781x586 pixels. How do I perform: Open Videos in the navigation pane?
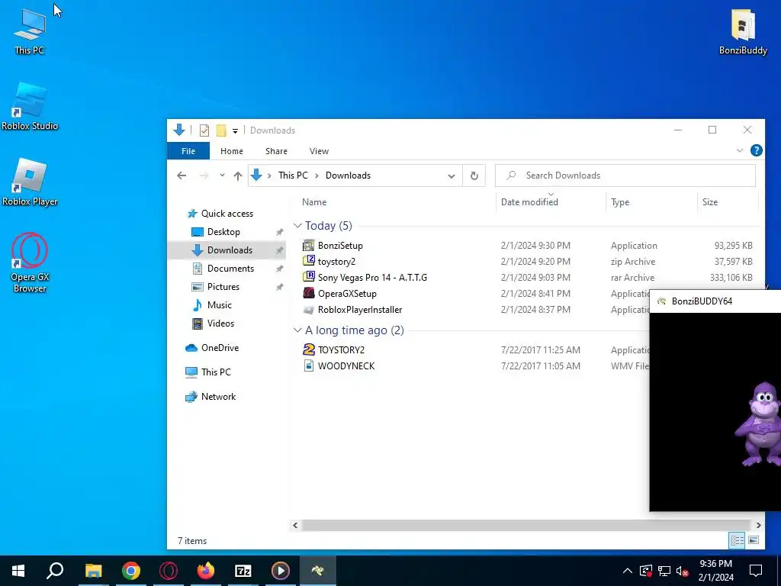coord(220,324)
